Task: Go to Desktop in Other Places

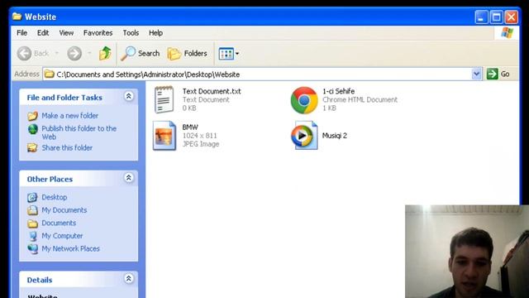Action: [55, 197]
